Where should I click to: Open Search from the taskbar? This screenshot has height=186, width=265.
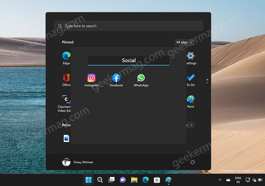(100, 180)
